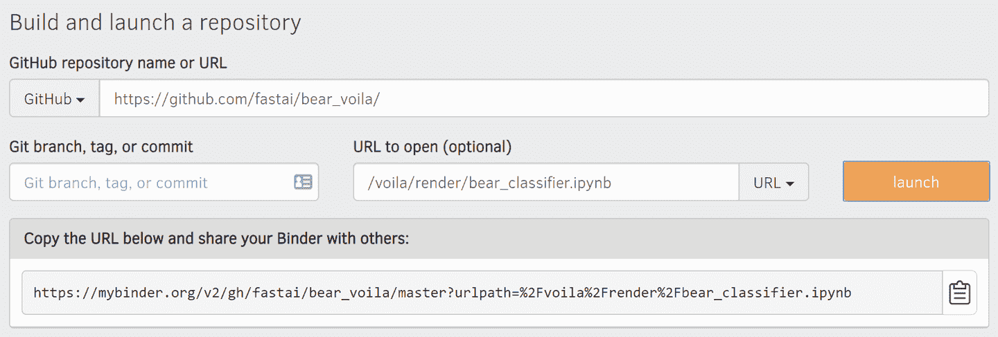Click the caret arrow beside GitHub
The width and height of the screenshot is (998, 337).
tap(80, 100)
